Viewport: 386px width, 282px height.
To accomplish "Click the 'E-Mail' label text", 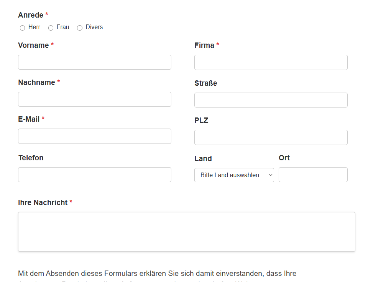I will [29, 119].
